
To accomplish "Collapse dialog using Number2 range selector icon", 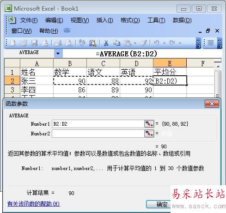I will click(149, 134).
